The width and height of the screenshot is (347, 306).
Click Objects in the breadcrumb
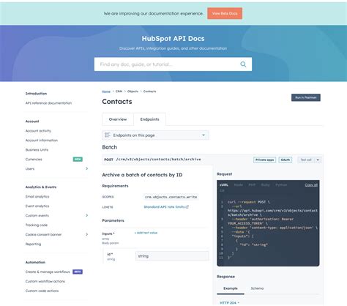pyautogui.click(x=133, y=92)
